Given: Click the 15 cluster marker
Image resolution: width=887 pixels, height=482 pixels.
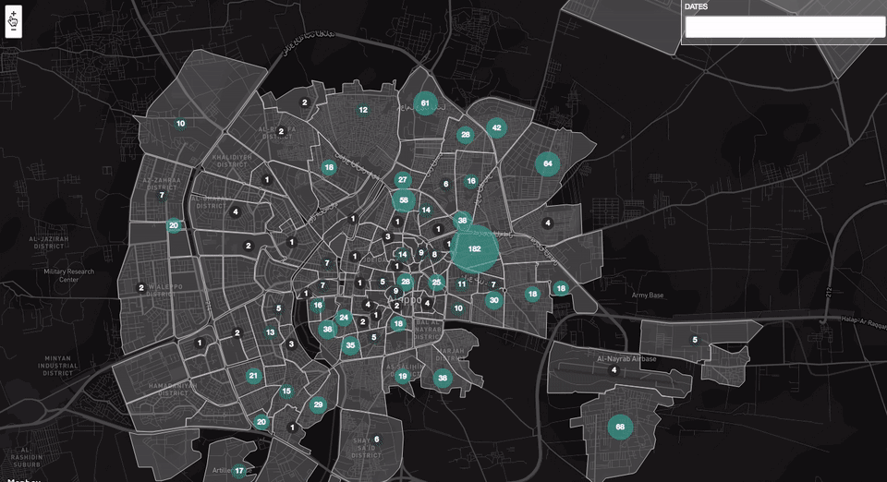Looking at the screenshot, I should tap(286, 391).
